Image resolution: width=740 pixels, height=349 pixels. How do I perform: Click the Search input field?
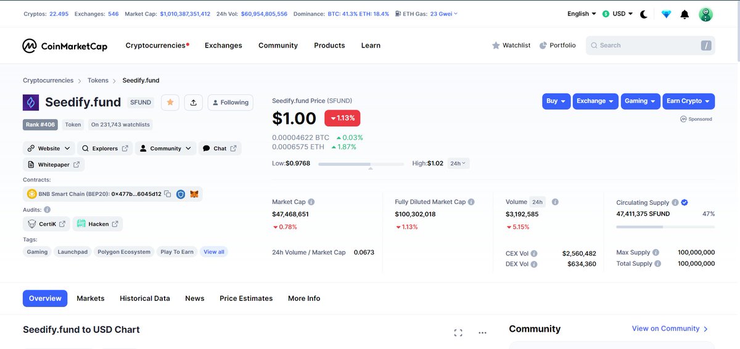point(650,46)
